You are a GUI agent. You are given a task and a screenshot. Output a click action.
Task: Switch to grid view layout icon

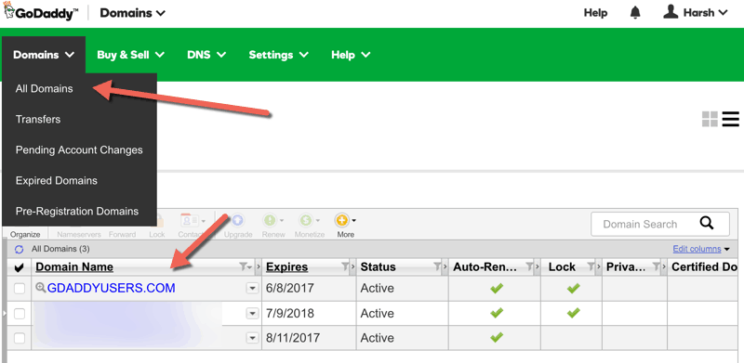click(x=710, y=120)
